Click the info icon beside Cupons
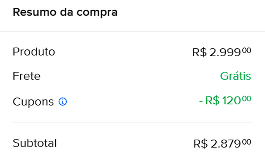 [63, 102]
